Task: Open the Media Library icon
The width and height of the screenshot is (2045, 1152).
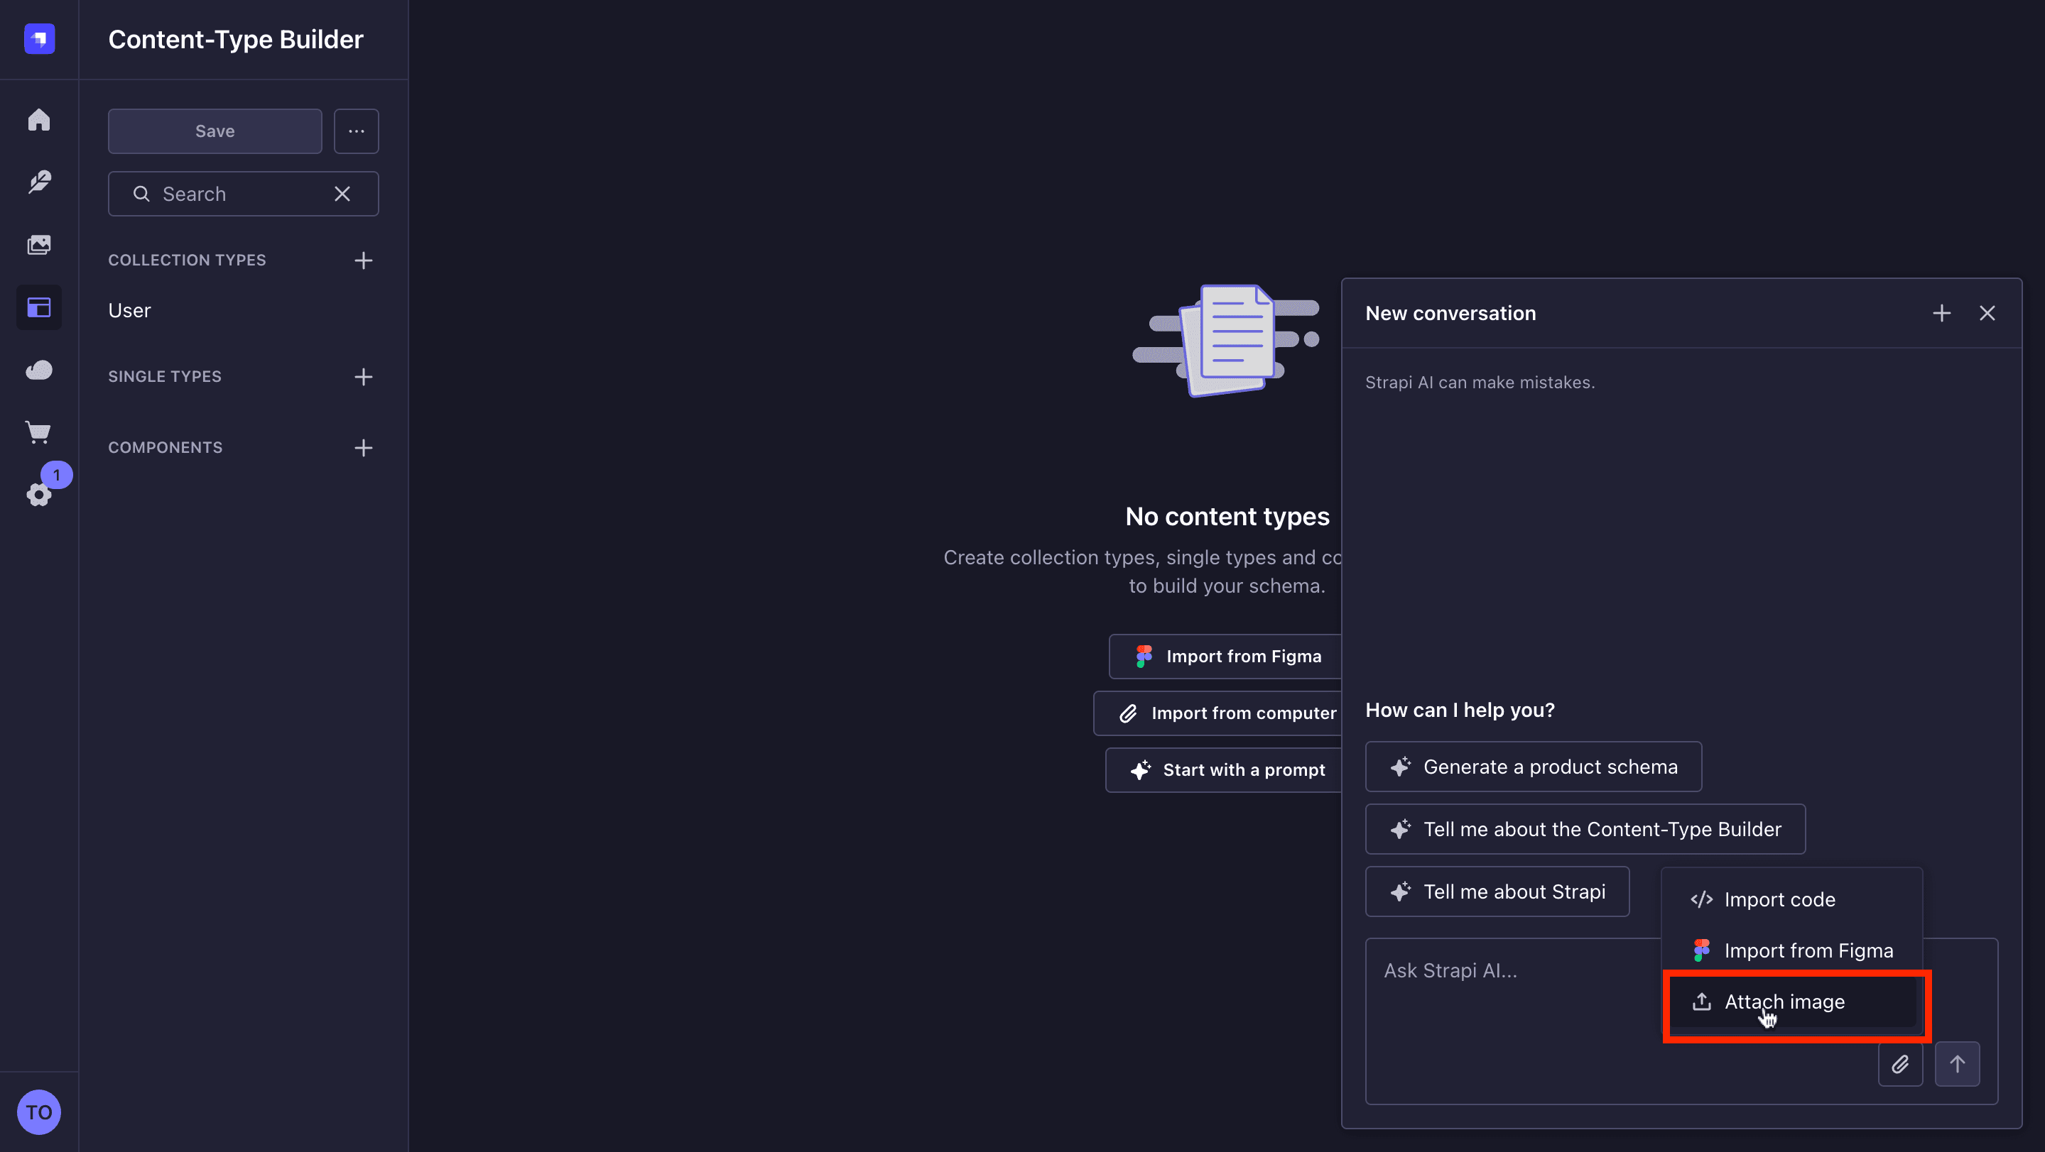Action: pyautogui.click(x=39, y=244)
